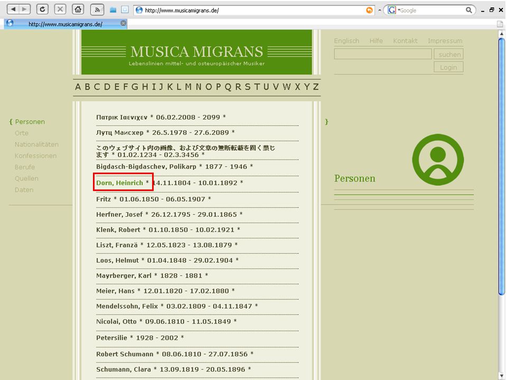
Task: Click the vertical scrollbar thumb
Action: pyautogui.click(x=502, y=166)
